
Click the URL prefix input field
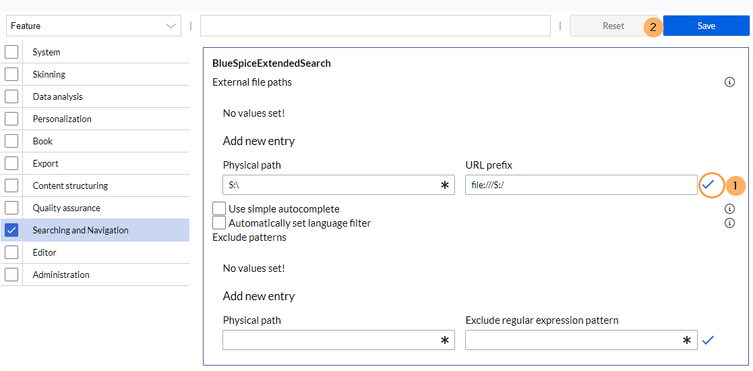point(580,185)
